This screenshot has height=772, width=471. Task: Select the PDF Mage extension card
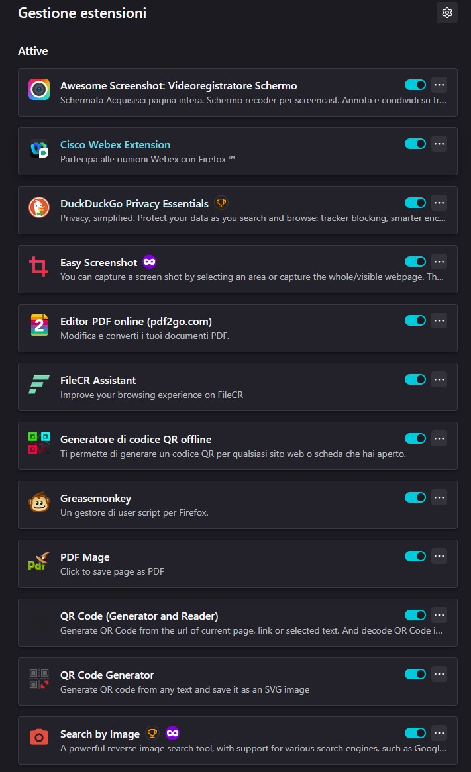pos(237,563)
